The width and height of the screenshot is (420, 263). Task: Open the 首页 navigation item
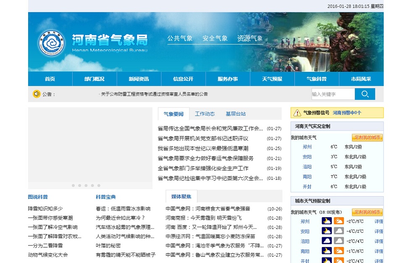coord(50,79)
